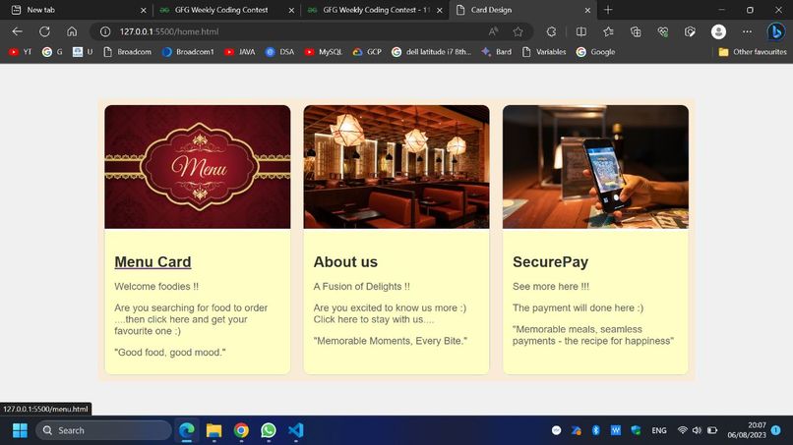Switch to first GFG Weekly Coding Contest tab

click(x=226, y=10)
